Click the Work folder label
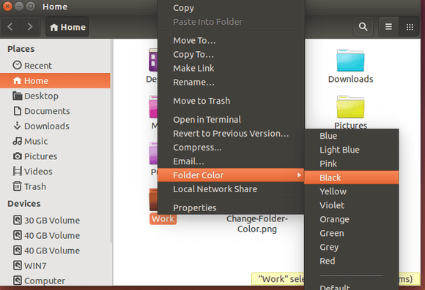The image size is (425, 290). (163, 218)
